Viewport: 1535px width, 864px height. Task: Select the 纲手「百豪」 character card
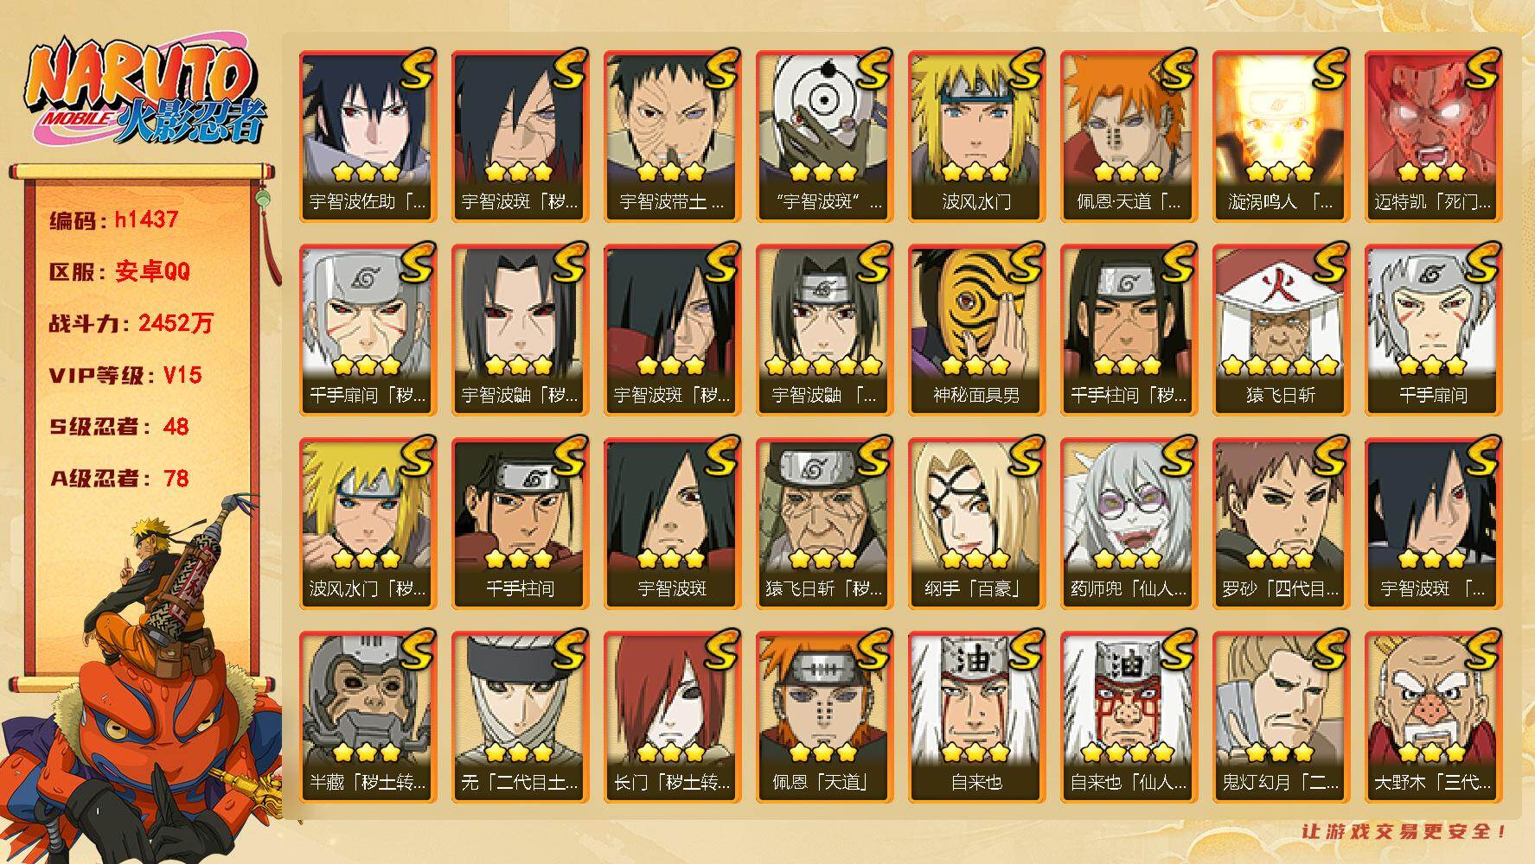pos(975,523)
